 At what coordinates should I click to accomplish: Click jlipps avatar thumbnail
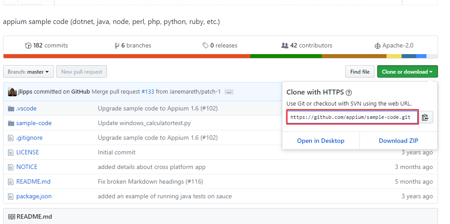pos(12,92)
